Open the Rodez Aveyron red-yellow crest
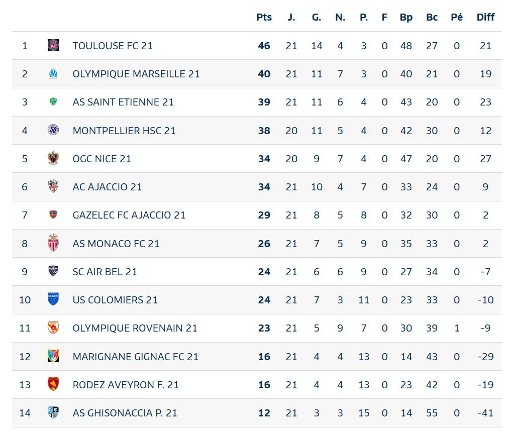The height and width of the screenshot is (433, 512). point(53,384)
